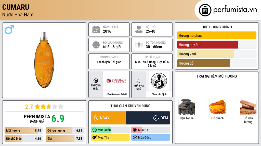
Task: Click the perfumista.vn perfume bottle logo
Action: click(205, 10)
